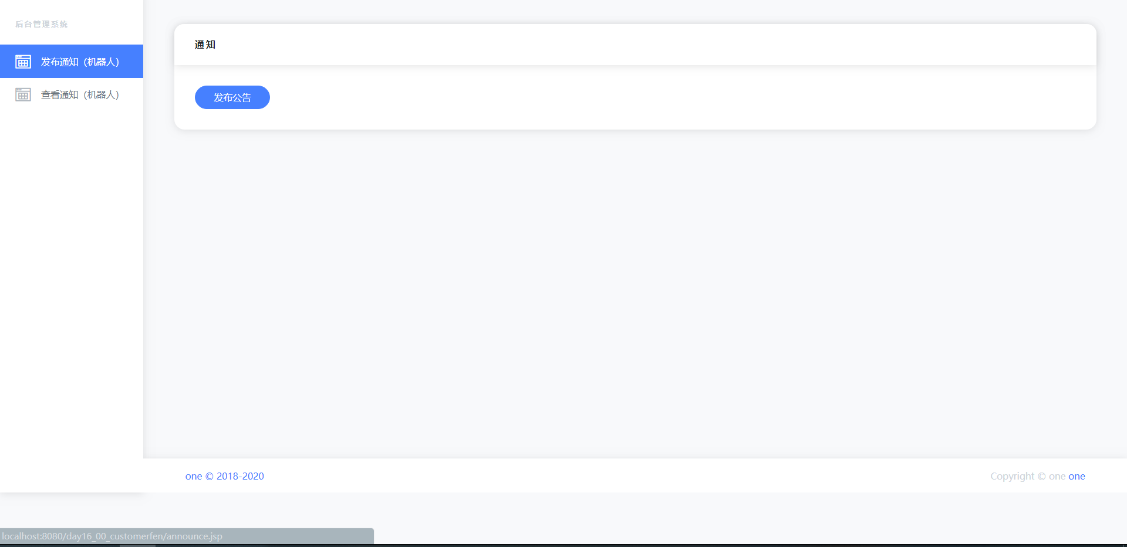Open the 发布通知（机器人）menu item
The width and height of the screenshot is (1127, 547).
pyautogui.click(x=80, y=62)
